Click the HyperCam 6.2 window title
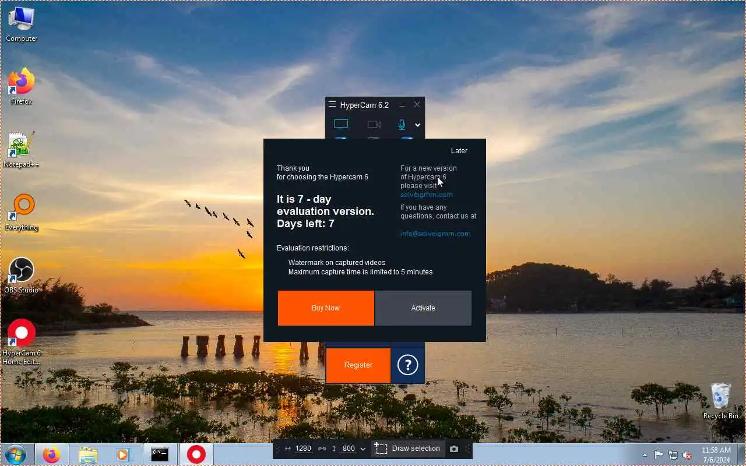This screenshot has height=466, width=746. click(x=364, y=105)
